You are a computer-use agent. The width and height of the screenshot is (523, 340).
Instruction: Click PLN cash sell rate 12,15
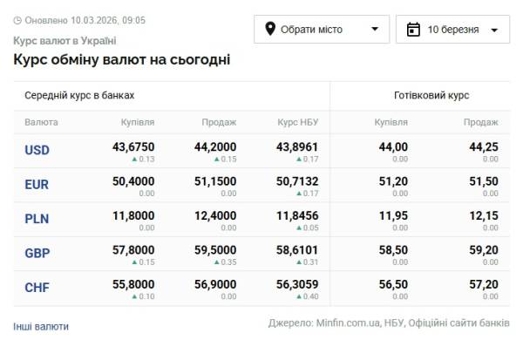pos(484,215)
